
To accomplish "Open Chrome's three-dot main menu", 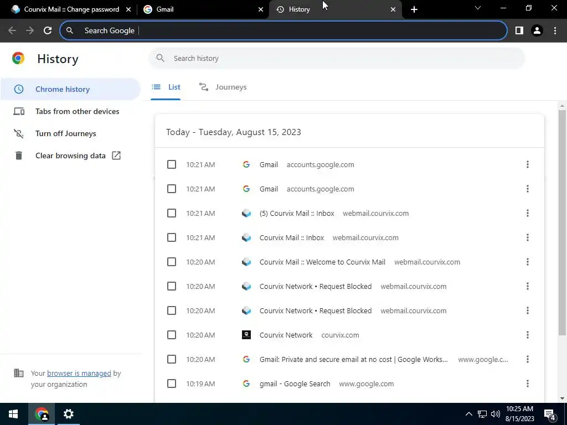I will [x=555, y=30].
